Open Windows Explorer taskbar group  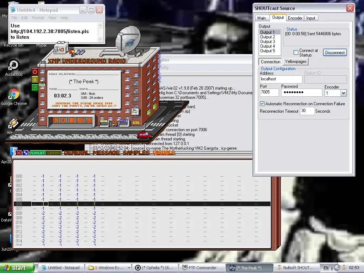[108, 268]
